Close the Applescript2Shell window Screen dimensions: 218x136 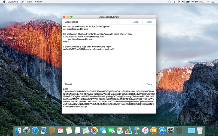64,17
